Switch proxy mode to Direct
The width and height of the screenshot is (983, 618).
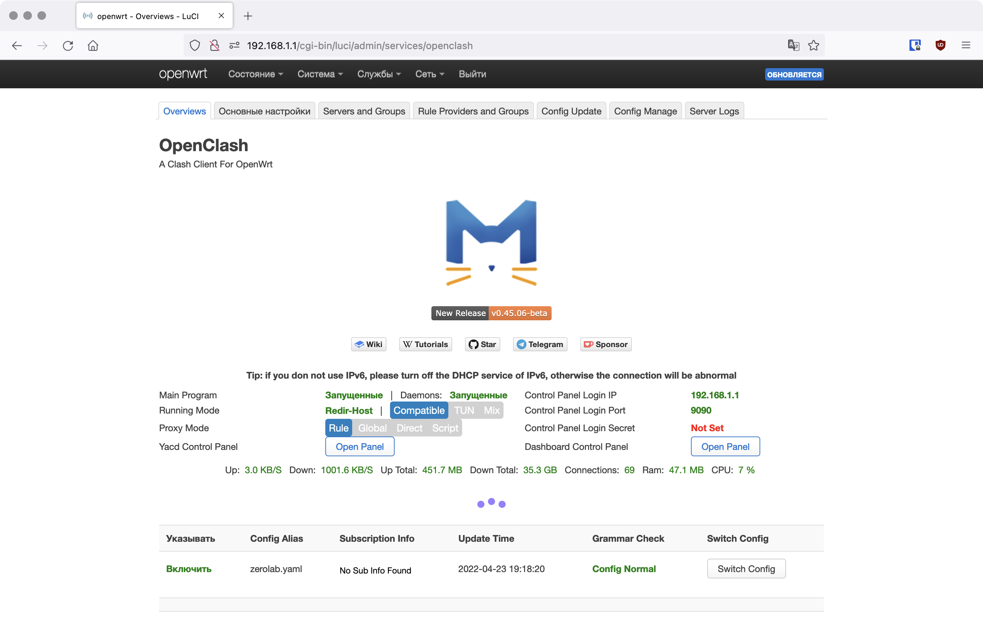click(409, 428)
